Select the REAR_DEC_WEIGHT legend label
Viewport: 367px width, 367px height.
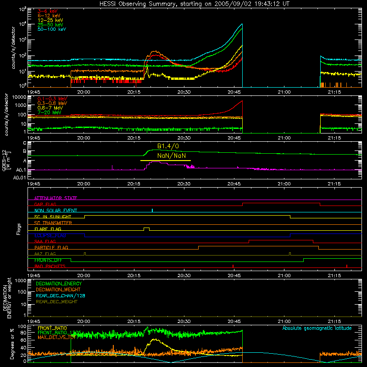click(x=56, y=302)
